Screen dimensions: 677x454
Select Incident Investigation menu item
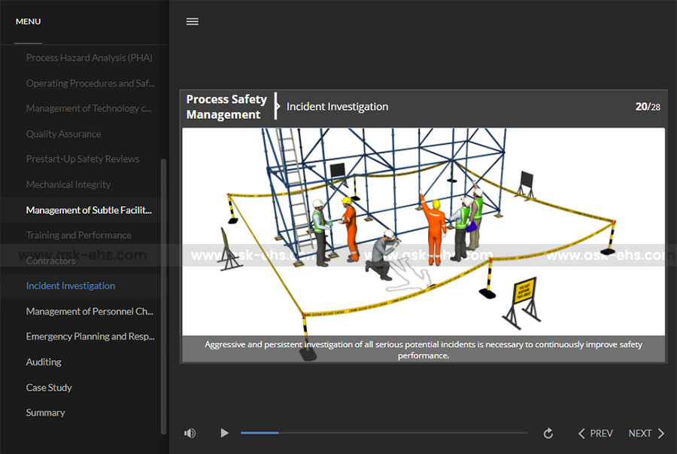[x=71, y=286]
